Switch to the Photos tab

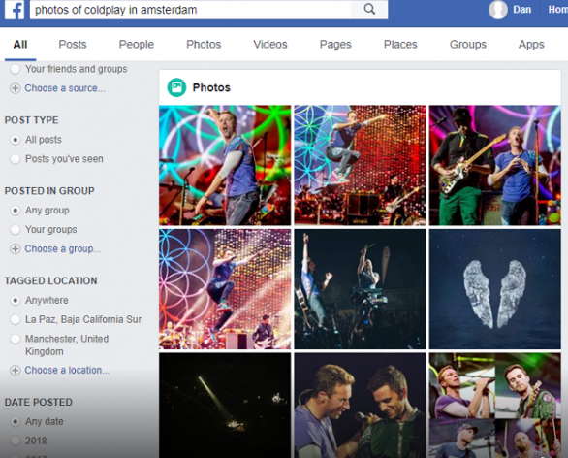[x=204, y=45]
